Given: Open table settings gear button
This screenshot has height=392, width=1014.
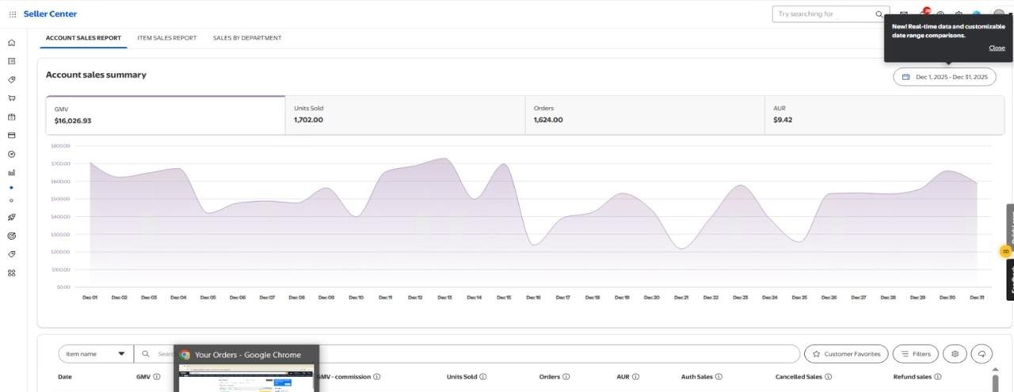Looking at the screenshot, I should tap(955, 354).
